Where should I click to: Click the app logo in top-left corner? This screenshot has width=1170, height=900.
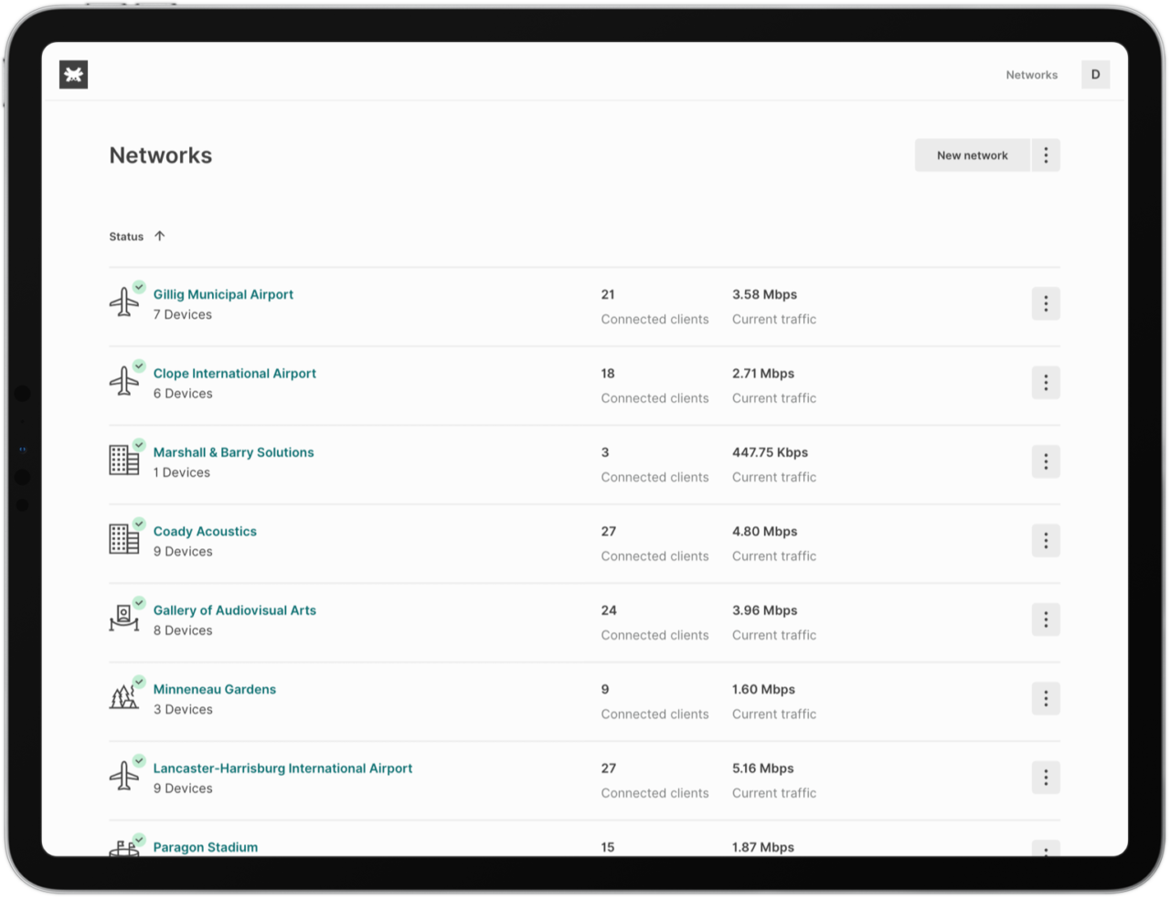pos(73,75)
